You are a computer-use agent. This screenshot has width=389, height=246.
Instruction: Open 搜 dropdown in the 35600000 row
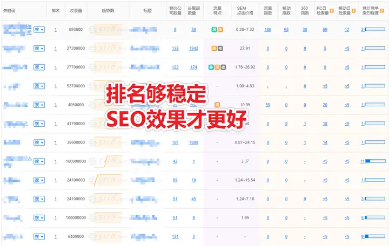[x=39, y=142]
